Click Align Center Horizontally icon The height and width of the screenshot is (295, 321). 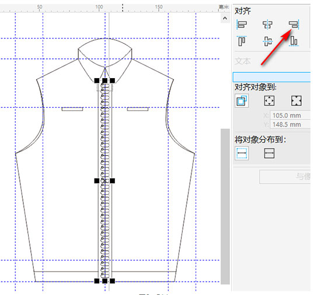pyautogui.click(x=267, y=24)
